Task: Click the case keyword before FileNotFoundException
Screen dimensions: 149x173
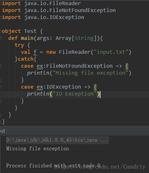Action: pos(27,66)
